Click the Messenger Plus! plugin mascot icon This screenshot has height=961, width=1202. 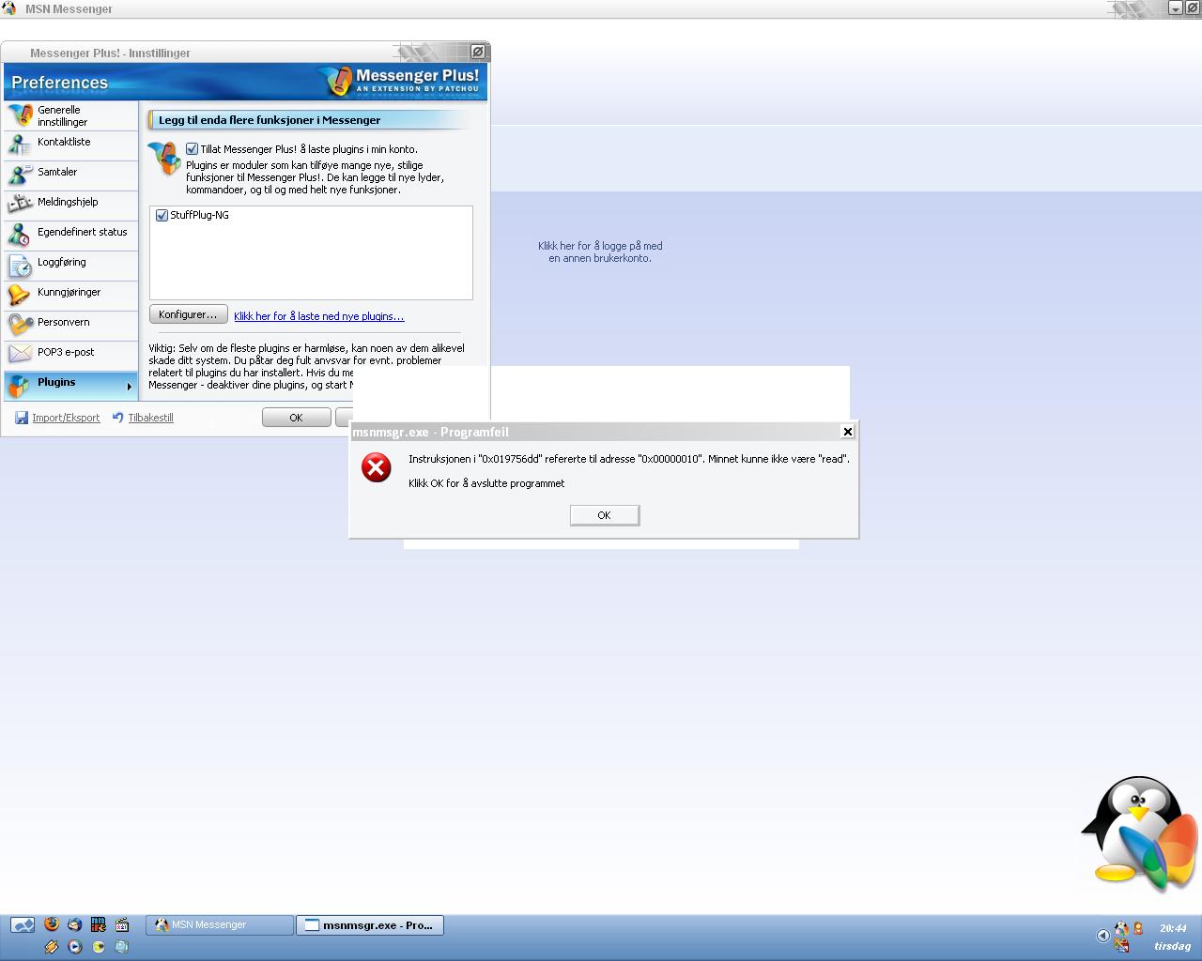click(x=164, y=158)
